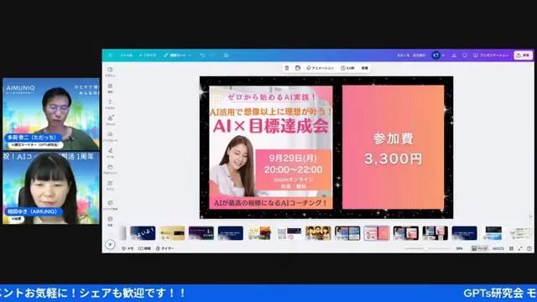Select the three-people illustration slide thumbnail
Image resolution: width=537 pixels, height=302 pixels.
[x=318, y=233]
